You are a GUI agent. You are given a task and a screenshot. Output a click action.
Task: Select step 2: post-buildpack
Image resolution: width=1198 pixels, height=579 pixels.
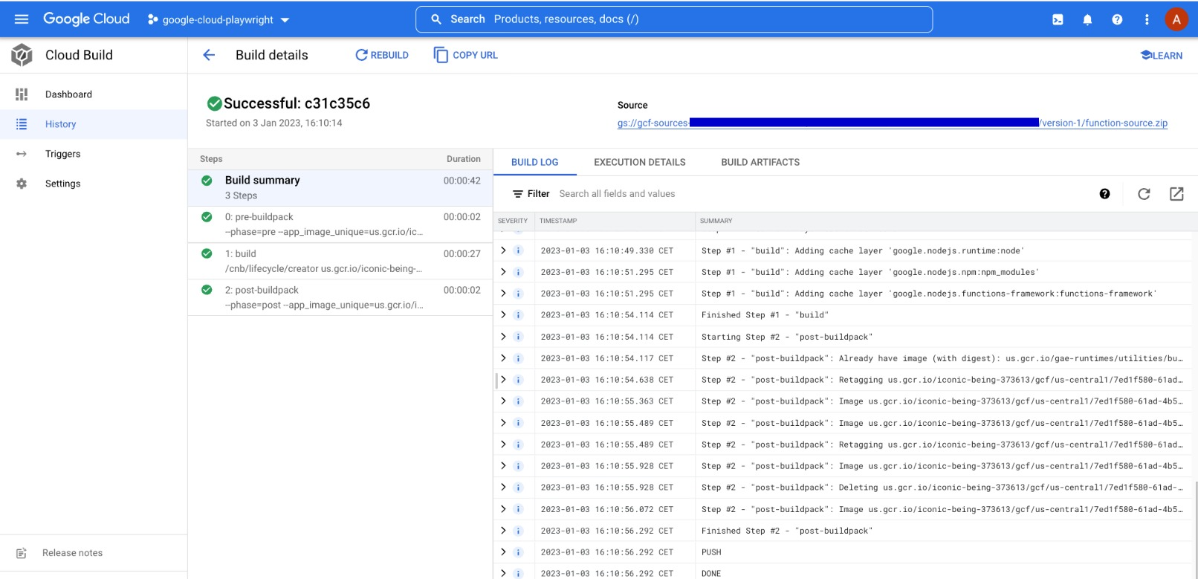pos(340,297)
